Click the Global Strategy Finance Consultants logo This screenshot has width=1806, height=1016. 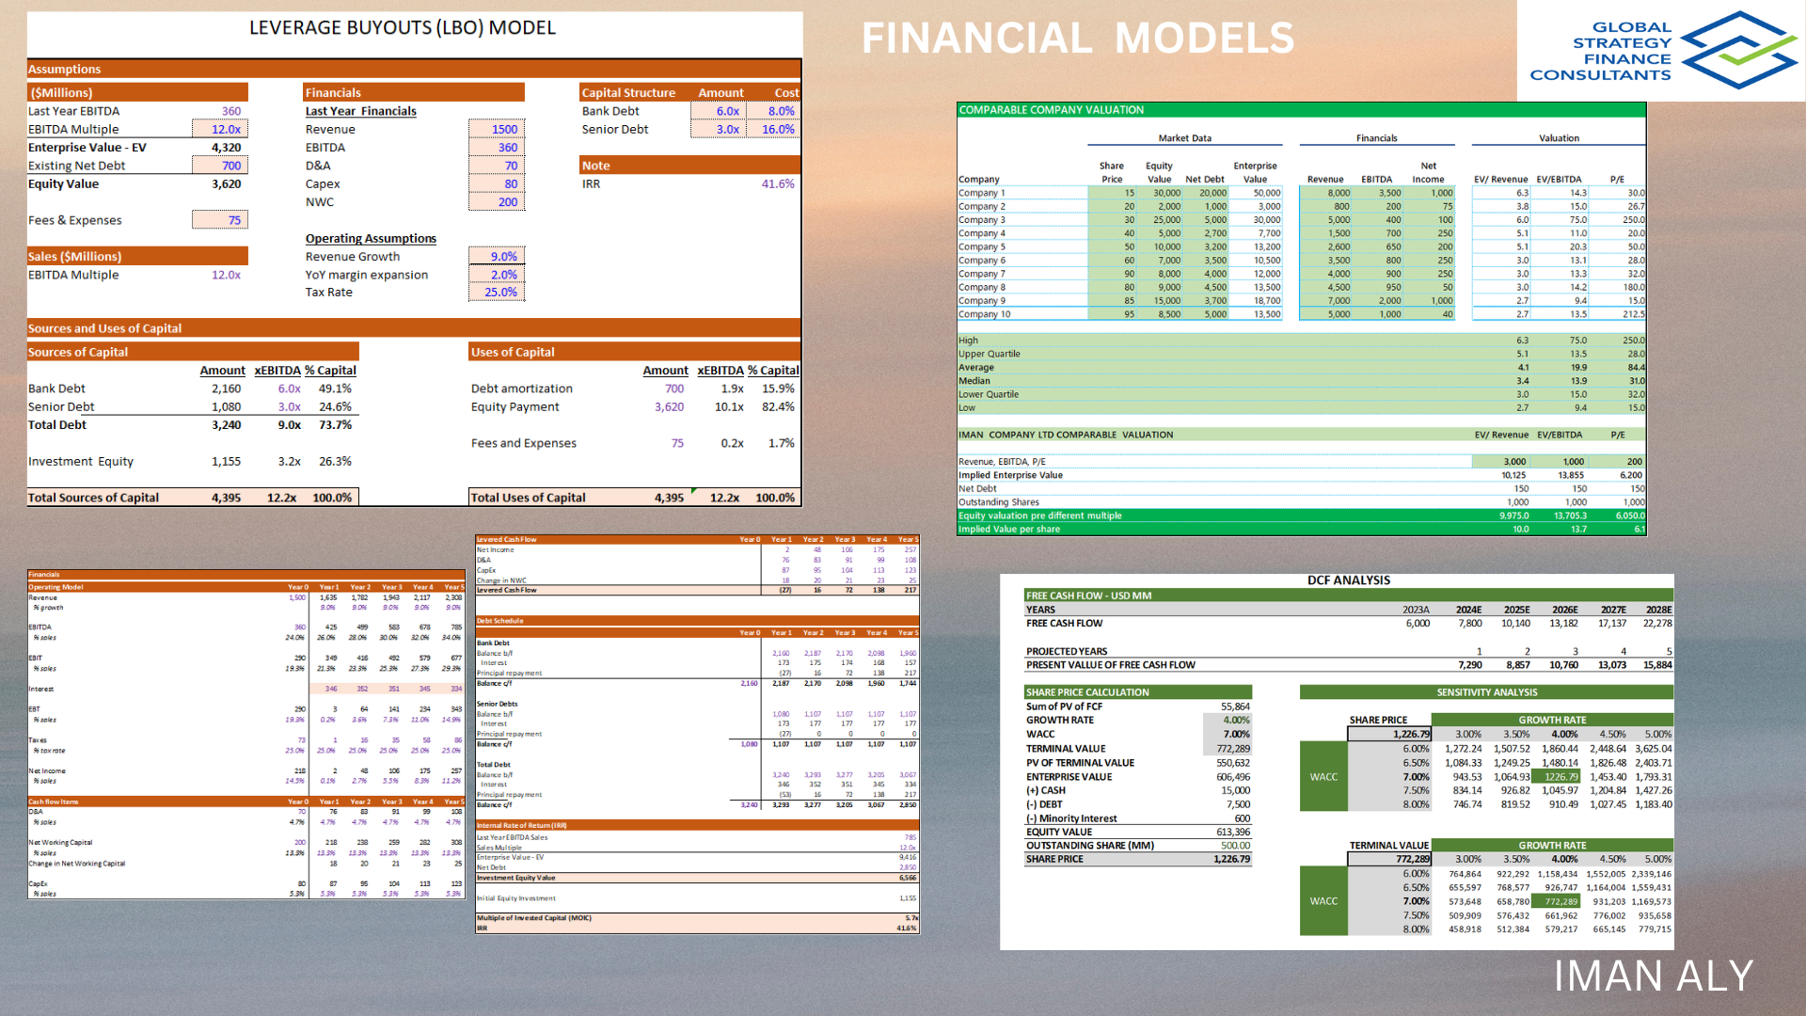point(1662,51)
